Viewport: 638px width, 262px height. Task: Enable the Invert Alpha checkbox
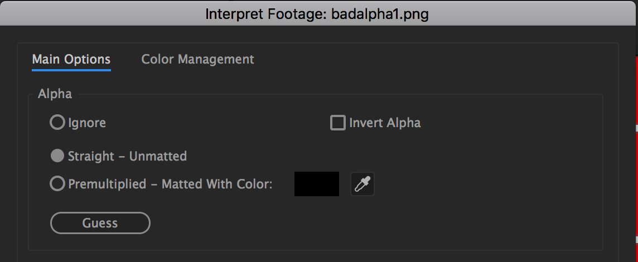tap(338, 123)
